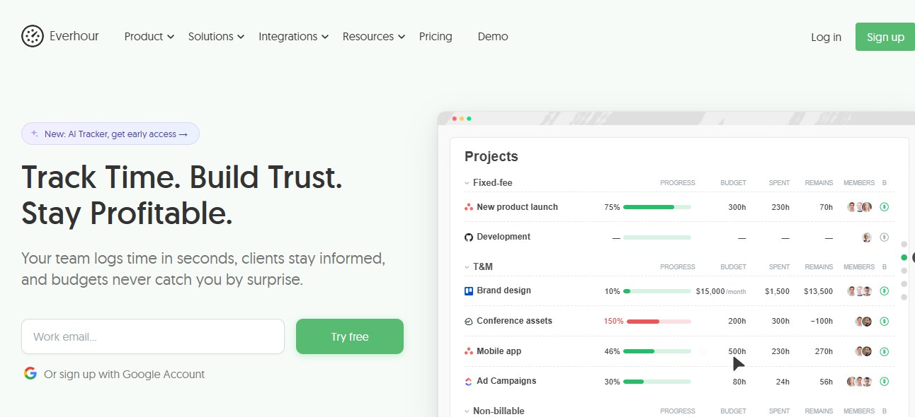The image size is (915, 417).
Task: Click the $13,500 remains value
Action: [818, 291]
